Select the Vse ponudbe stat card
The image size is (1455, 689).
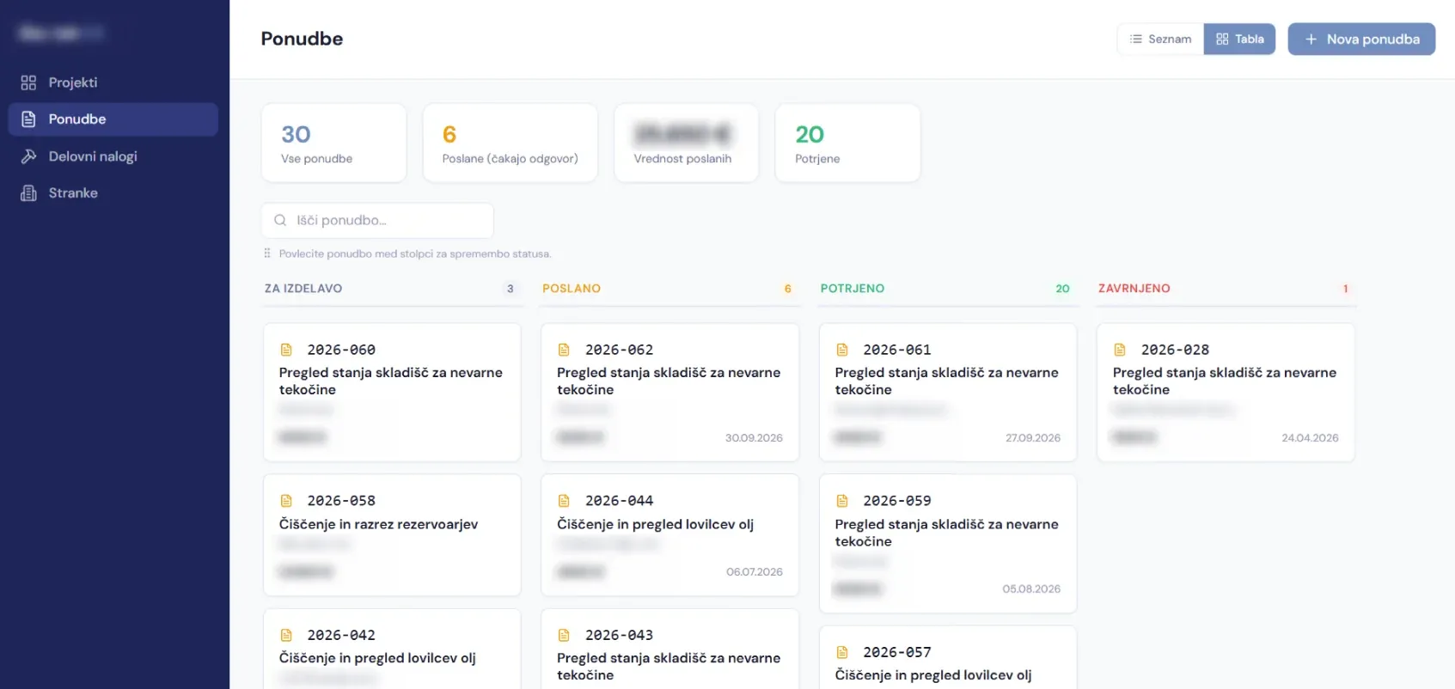(334, 143)
